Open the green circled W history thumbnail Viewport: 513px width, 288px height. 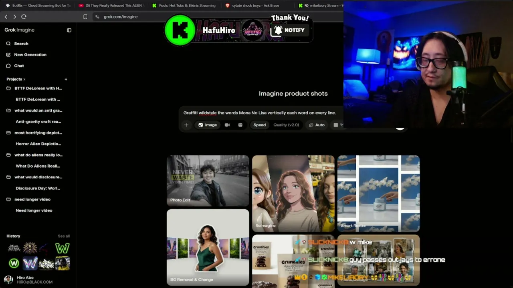point(14,263)
